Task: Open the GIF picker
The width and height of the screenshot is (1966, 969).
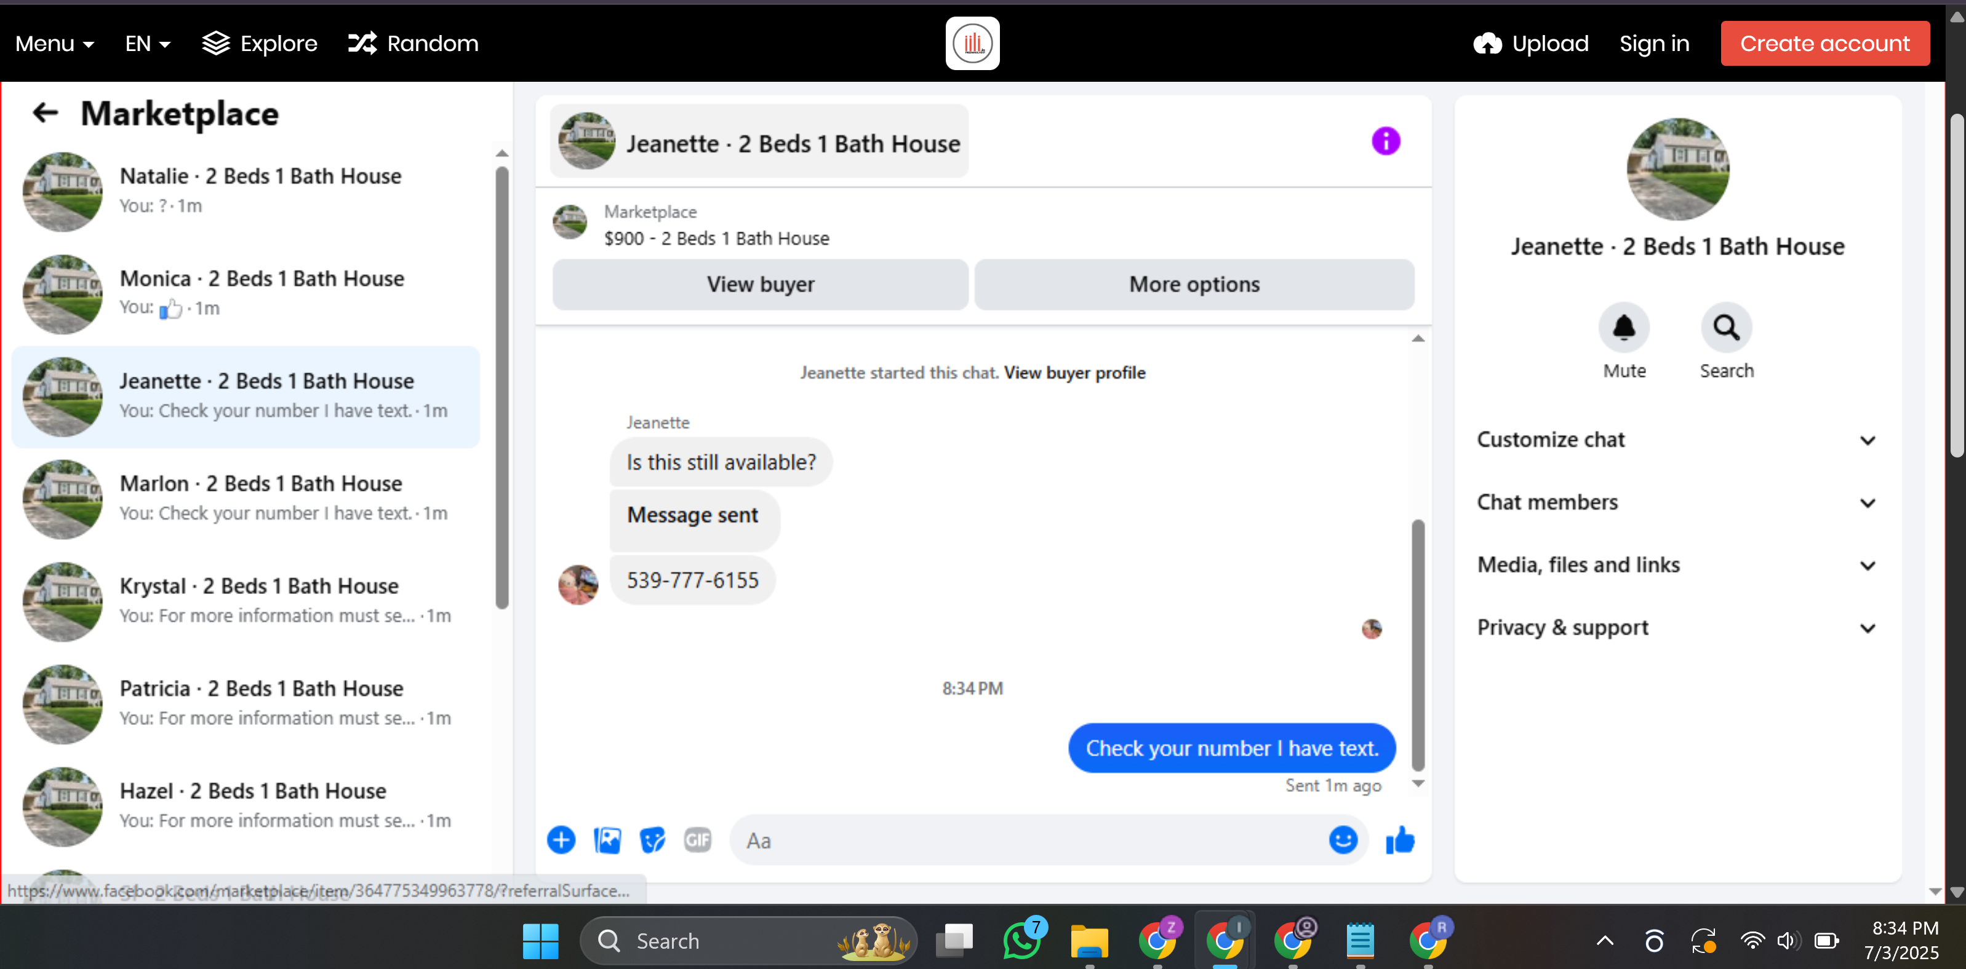Action: click(698, 840)
